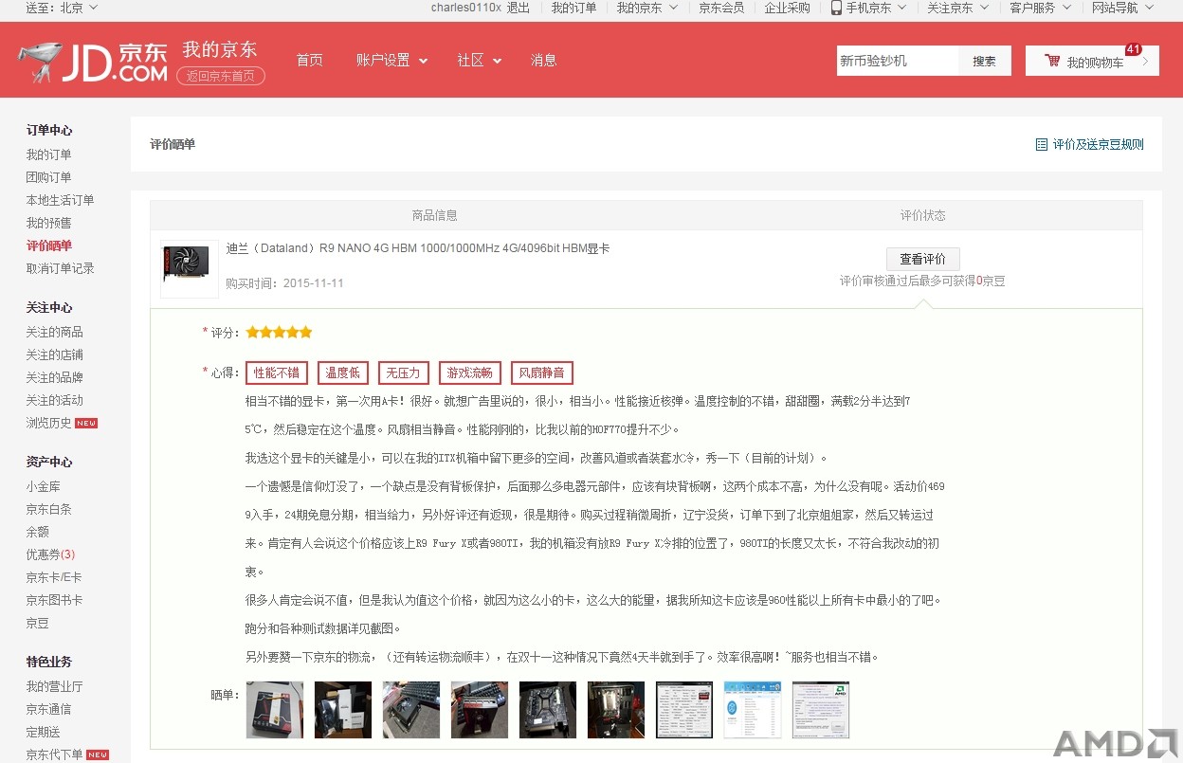Open 京东图书卡 in the sidebar

54,600
